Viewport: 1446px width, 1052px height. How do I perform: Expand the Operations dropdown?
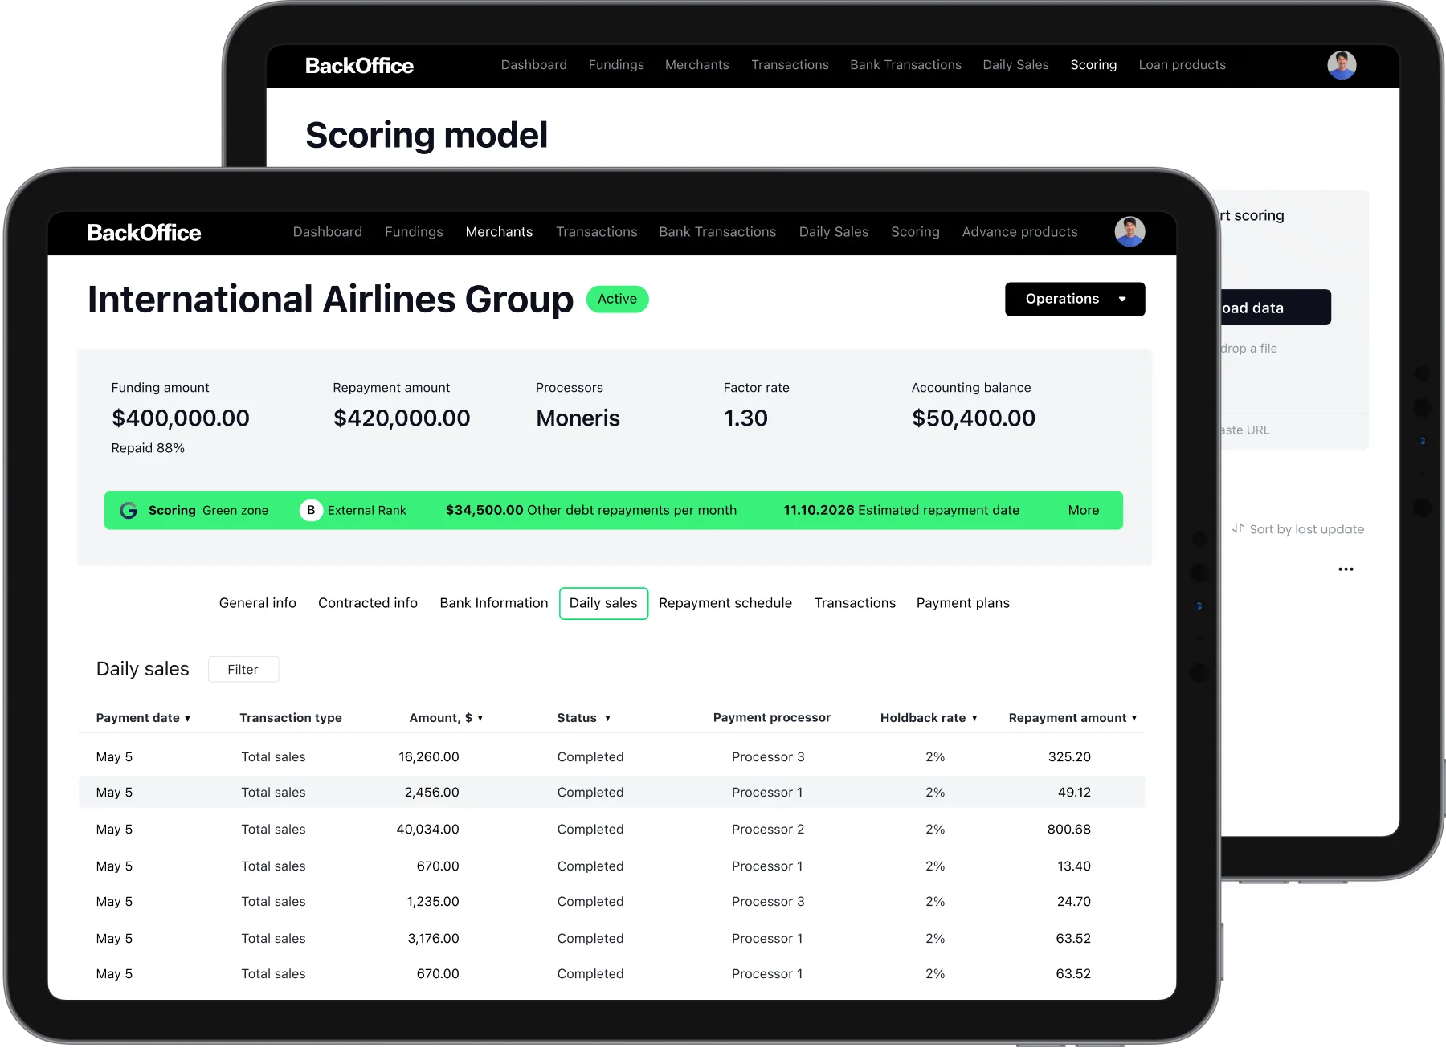(x=1075, y=300)
